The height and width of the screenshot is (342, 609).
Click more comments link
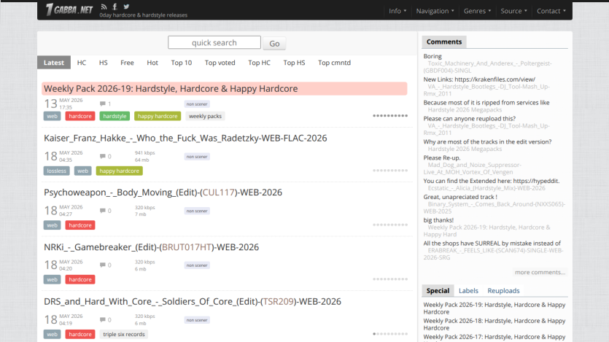(x=540, y=272)
